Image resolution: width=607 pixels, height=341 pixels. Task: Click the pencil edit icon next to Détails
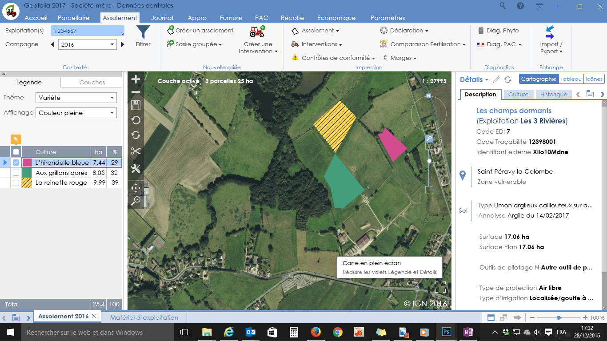pos(496,79)
